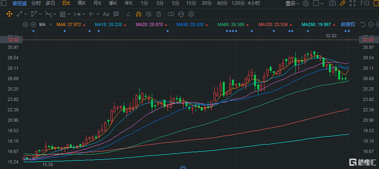This screenshot has height=169, width=379.
Task: Open MA indicator settings gear
Action: tap(26, 24)
